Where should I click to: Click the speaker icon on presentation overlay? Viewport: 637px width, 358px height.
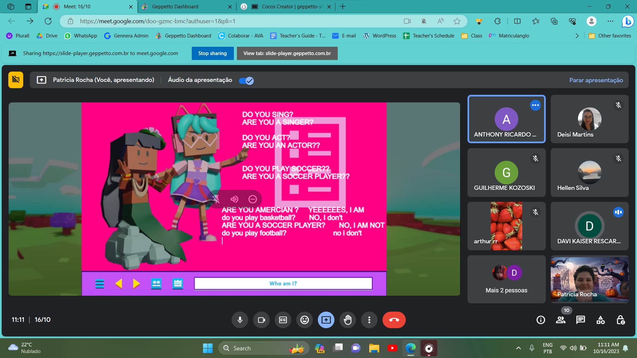click(x=234, y=199)
